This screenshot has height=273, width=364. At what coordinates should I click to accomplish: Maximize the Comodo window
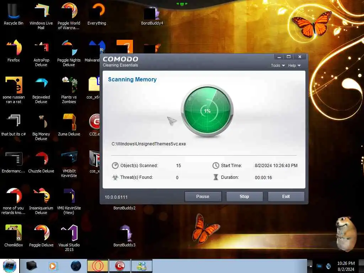(289, 57)
